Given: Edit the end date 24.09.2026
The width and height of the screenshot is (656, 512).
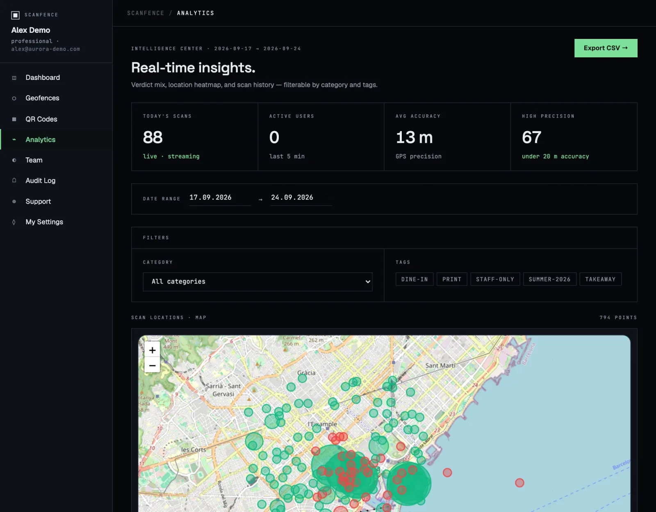Looking at the screenshot, I should click(301, 197).
